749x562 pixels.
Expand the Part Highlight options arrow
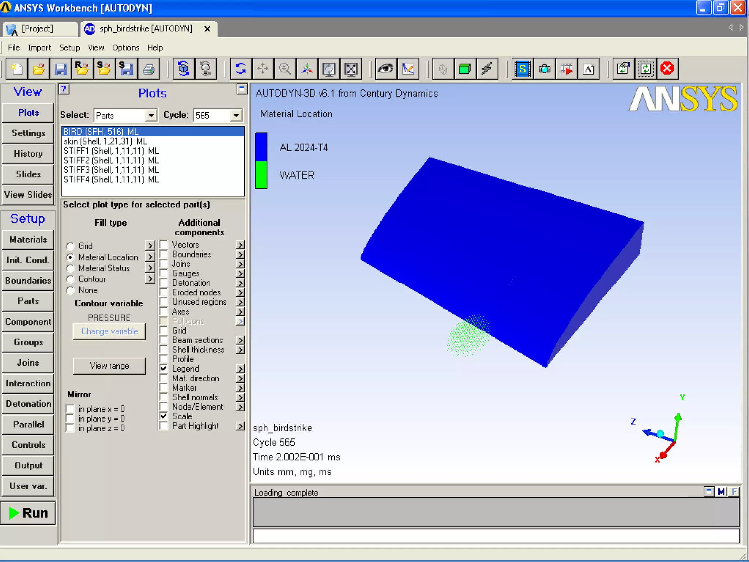[240, 426]
